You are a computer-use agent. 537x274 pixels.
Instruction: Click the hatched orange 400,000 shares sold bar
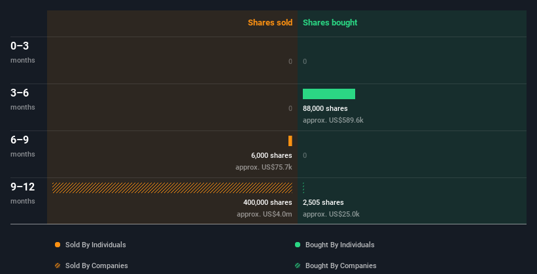(x=172, y=188)
